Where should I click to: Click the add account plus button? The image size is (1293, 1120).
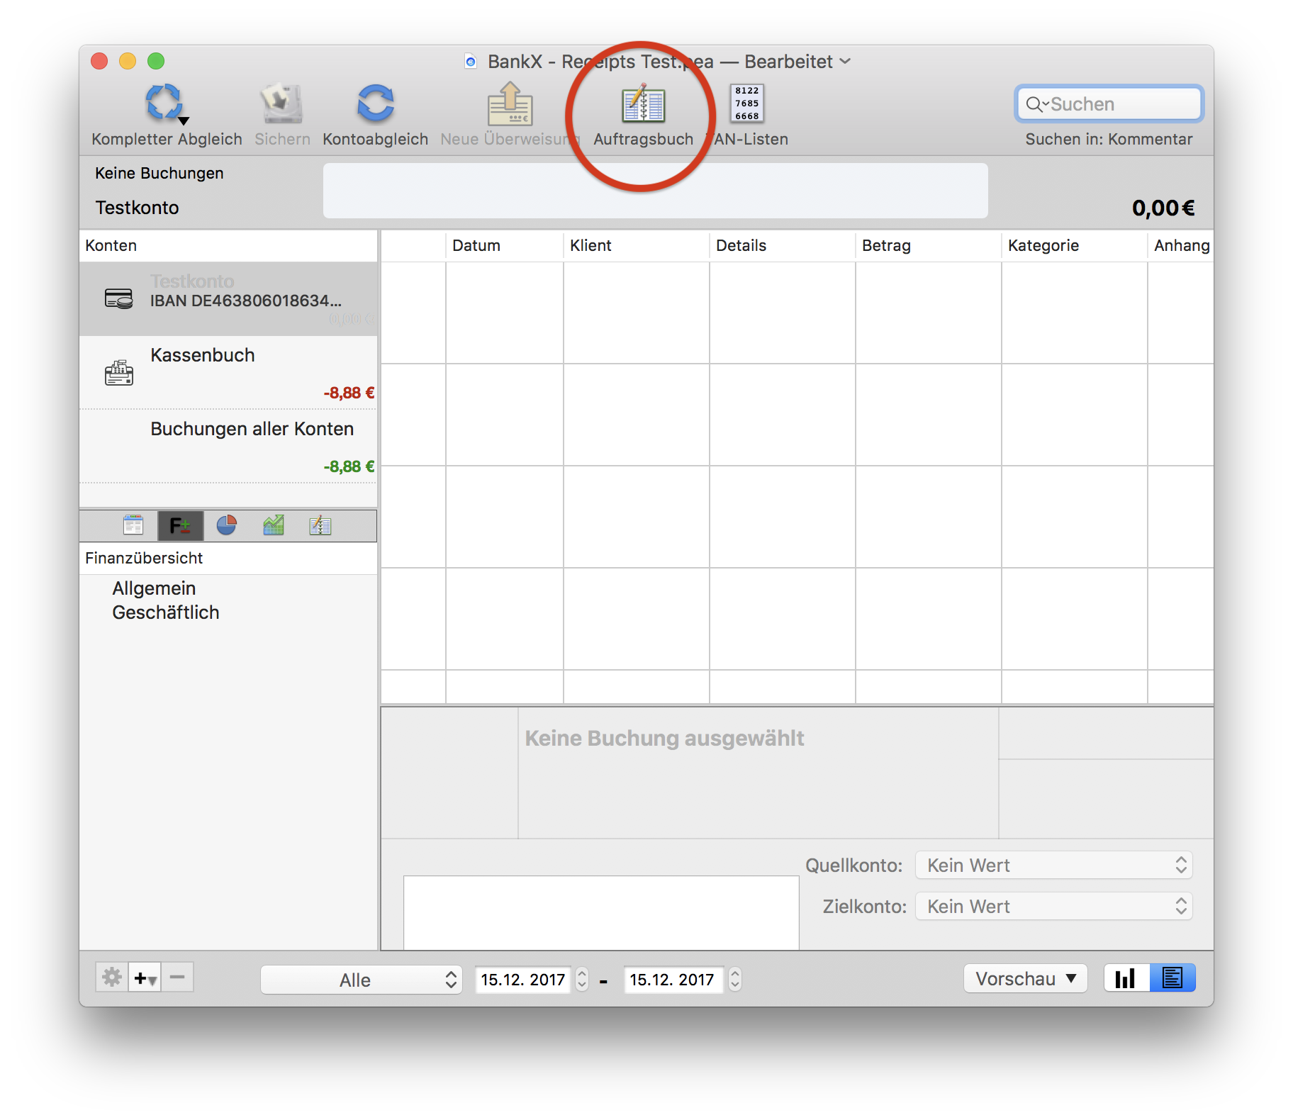[x=145, y=978]
